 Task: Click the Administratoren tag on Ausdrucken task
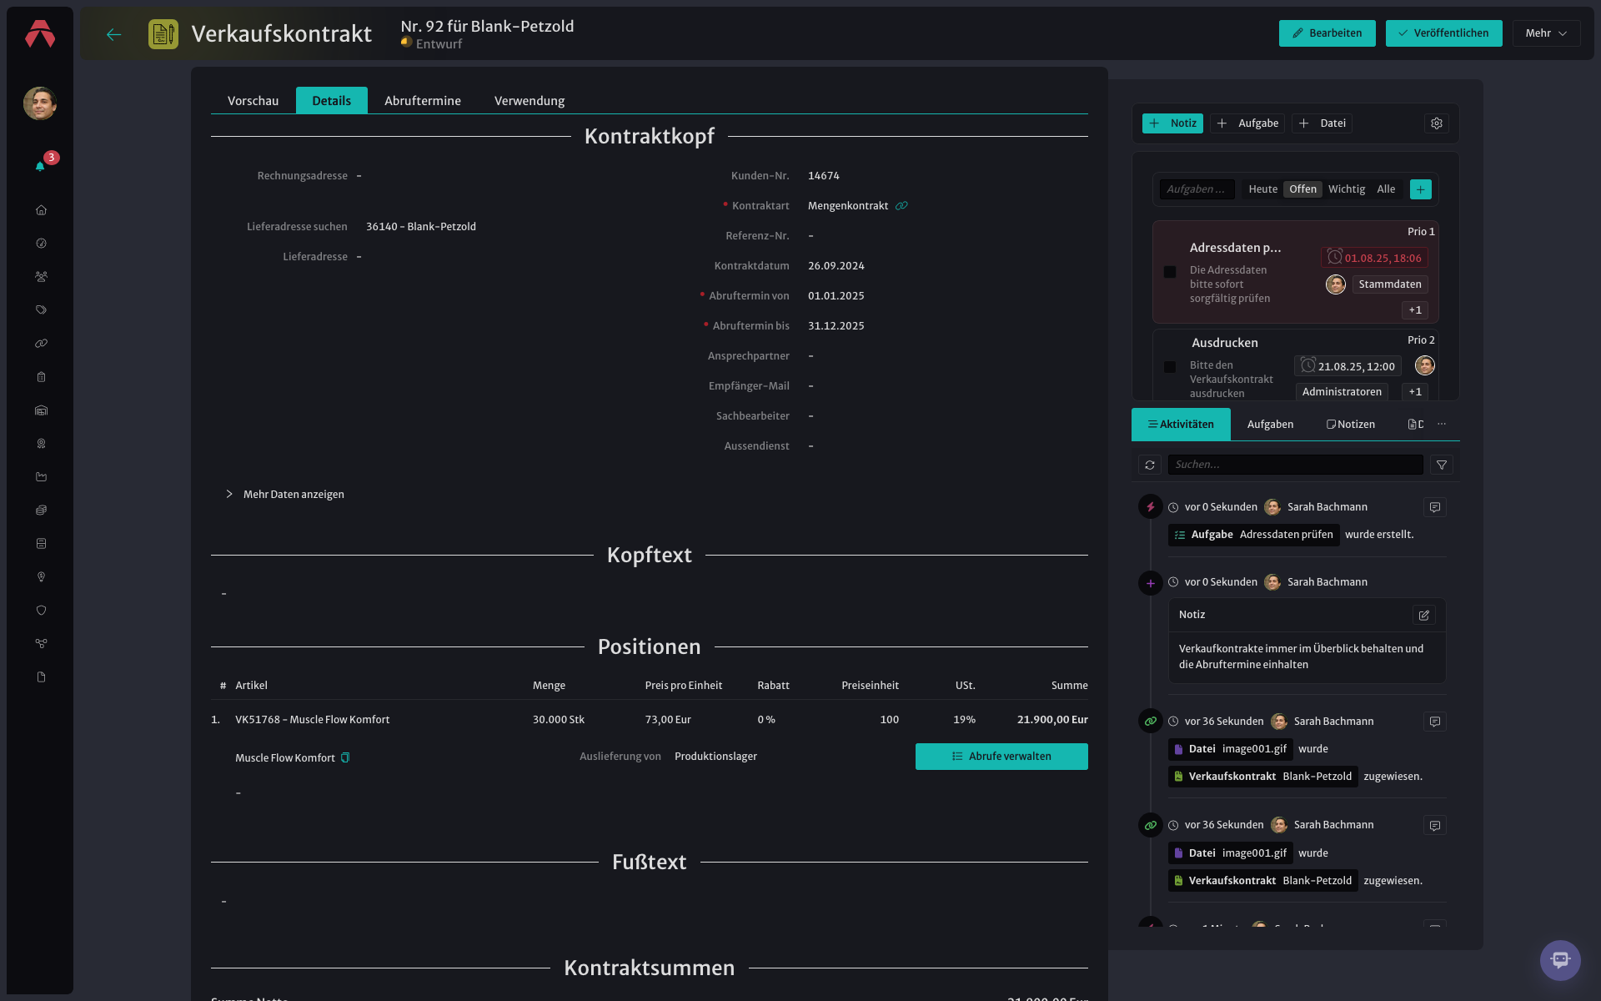click(1342, 392)
